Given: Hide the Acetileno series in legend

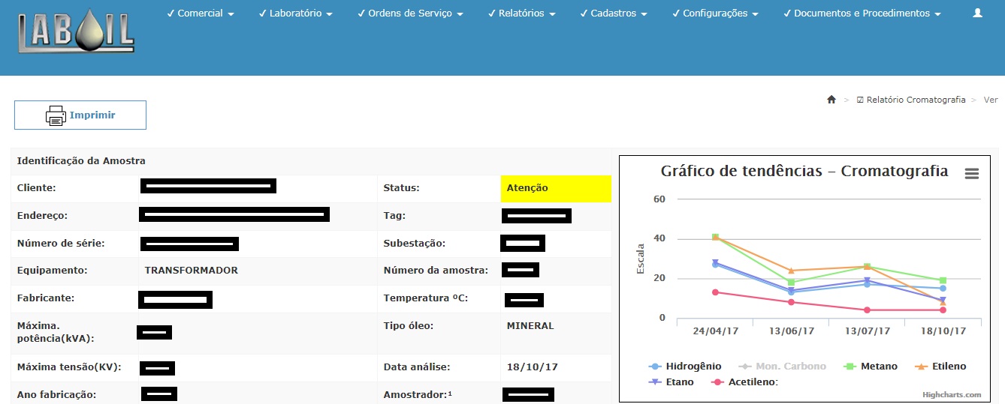Looking at the screenshot, I should (745, 382).
